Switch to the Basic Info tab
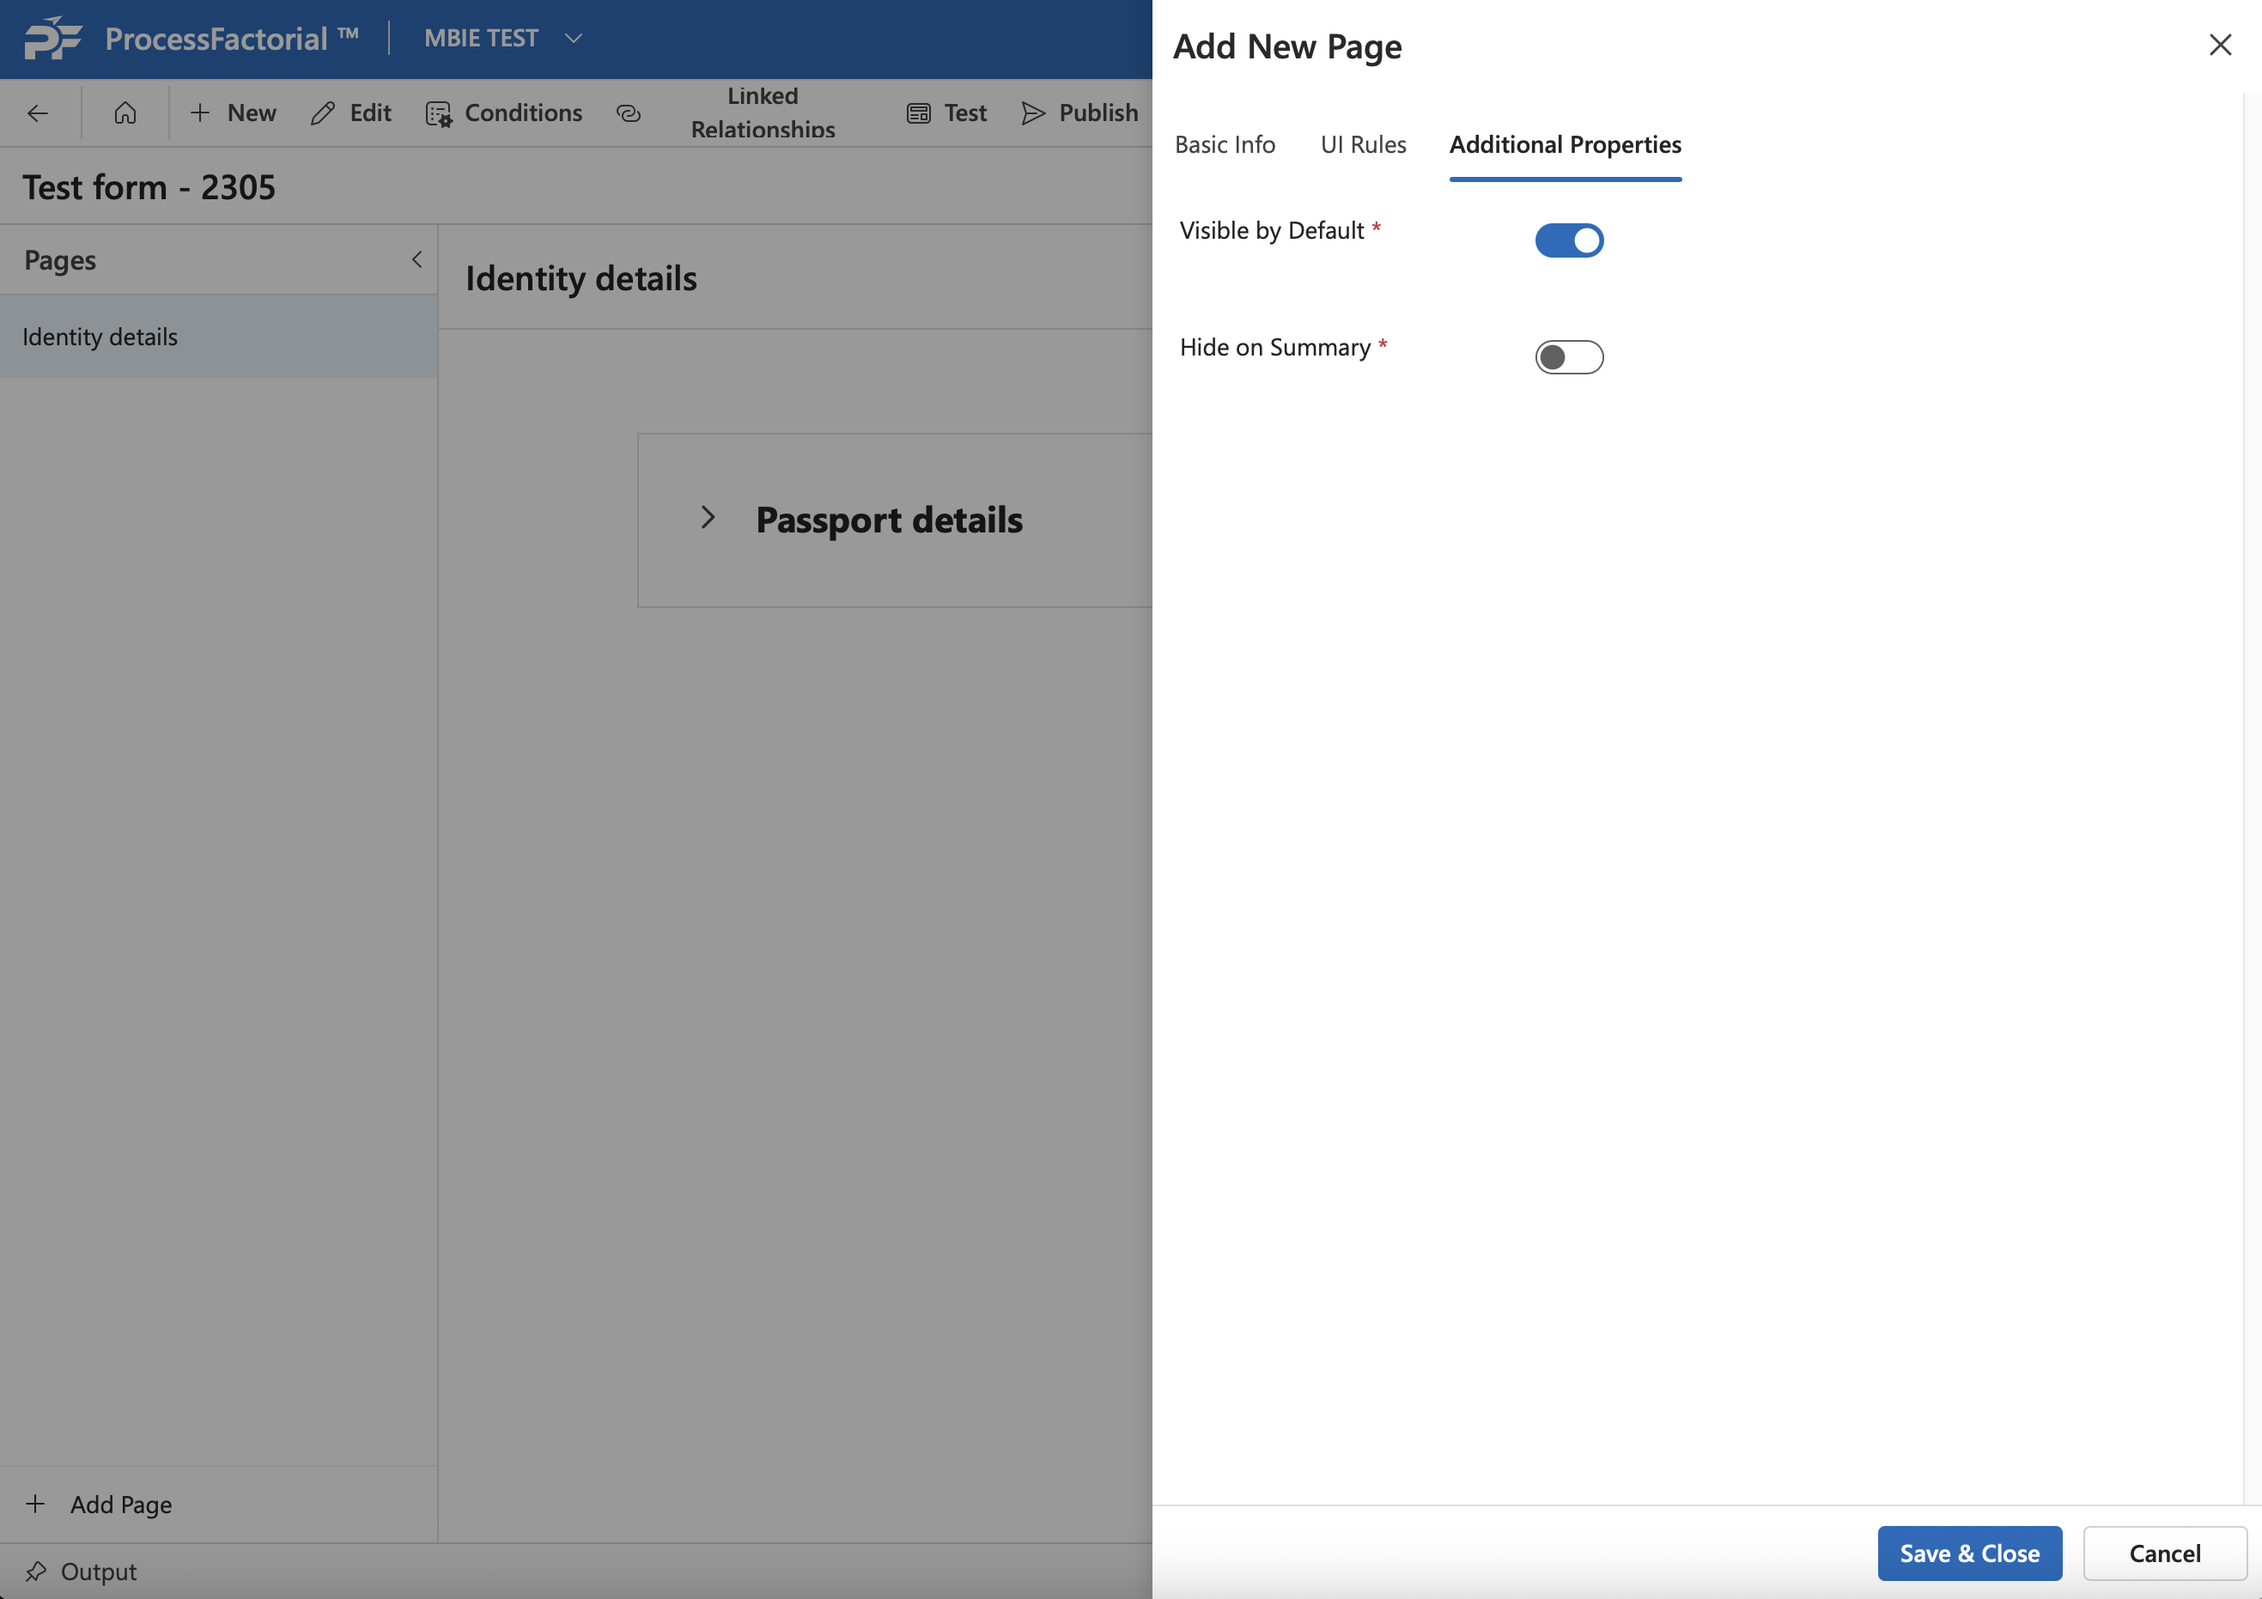Screen dimensions: 2262x1599 (1225, 145)
